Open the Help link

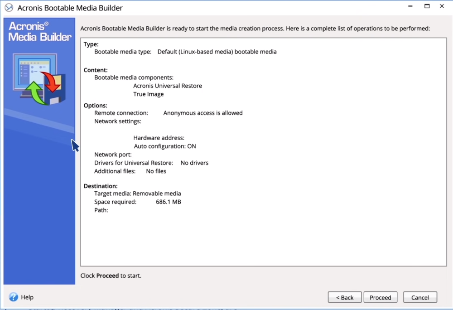[x=27, y=297]
